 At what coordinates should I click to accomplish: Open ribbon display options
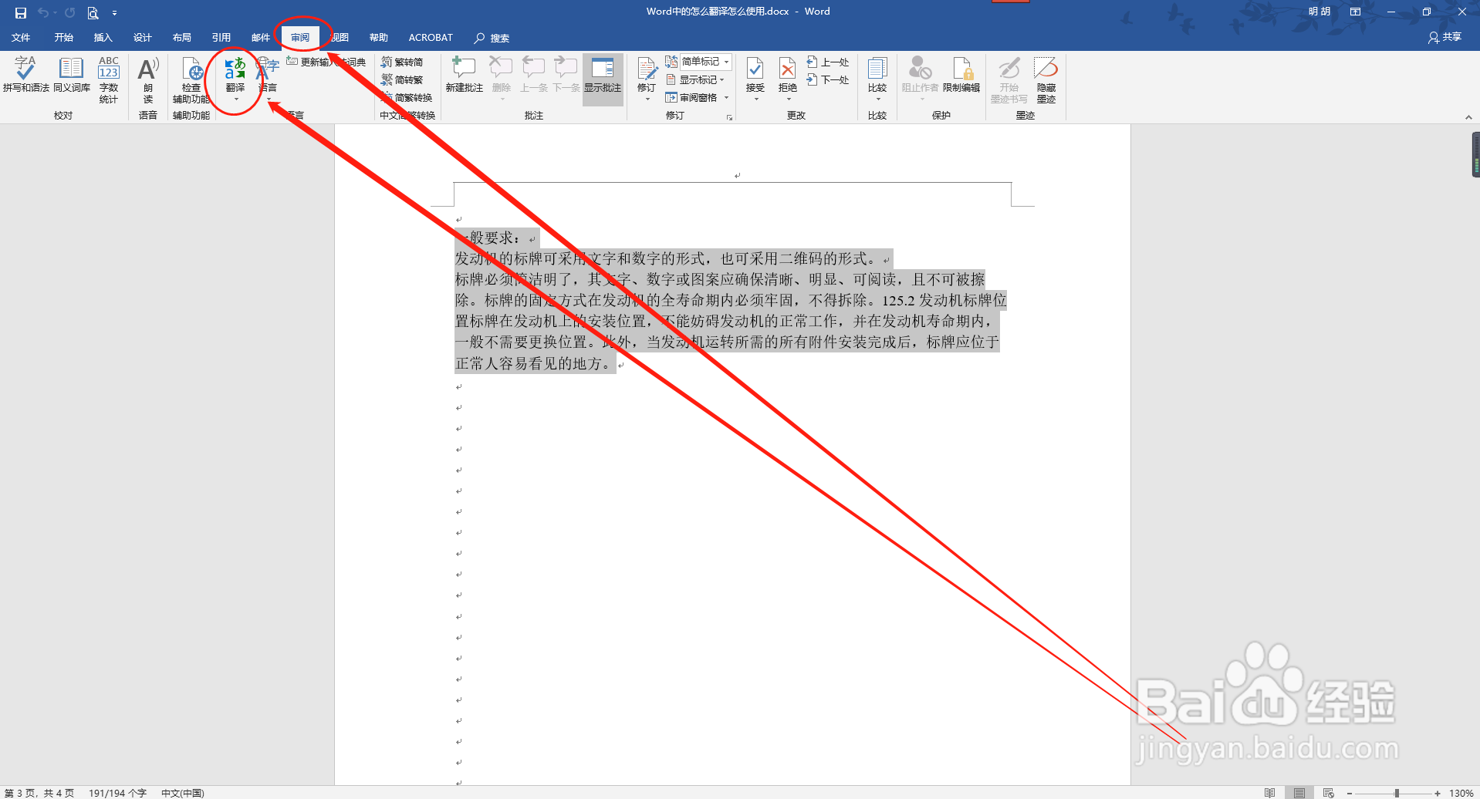pos(1355,12)
